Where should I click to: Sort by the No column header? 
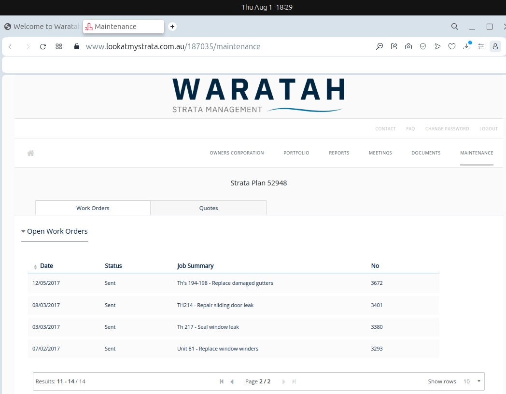tap(375, 266)
